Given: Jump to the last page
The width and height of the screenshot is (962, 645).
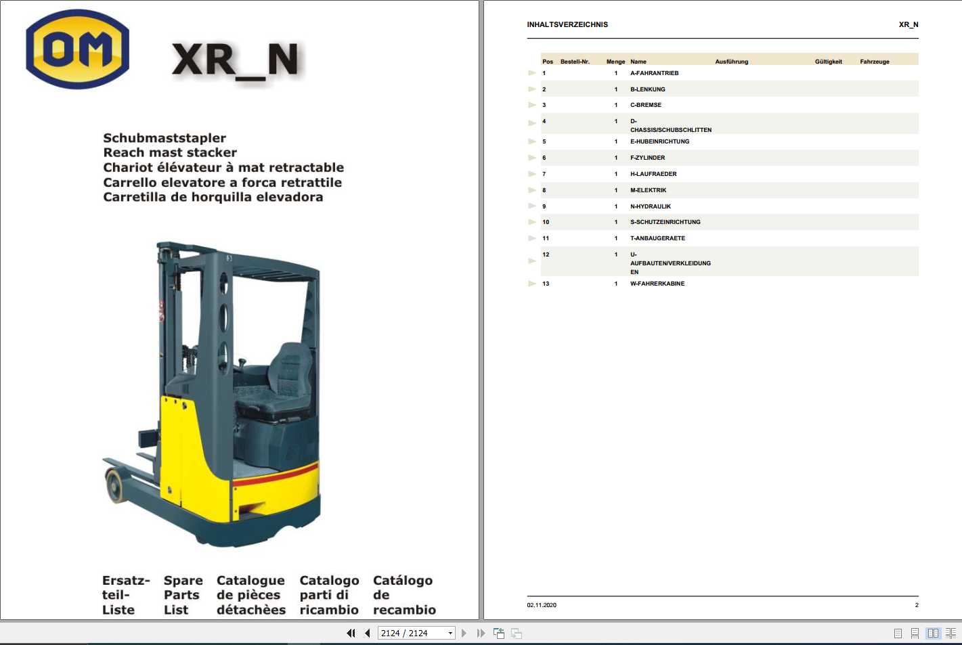Looking at the screenshot, I should click(481, 633).
